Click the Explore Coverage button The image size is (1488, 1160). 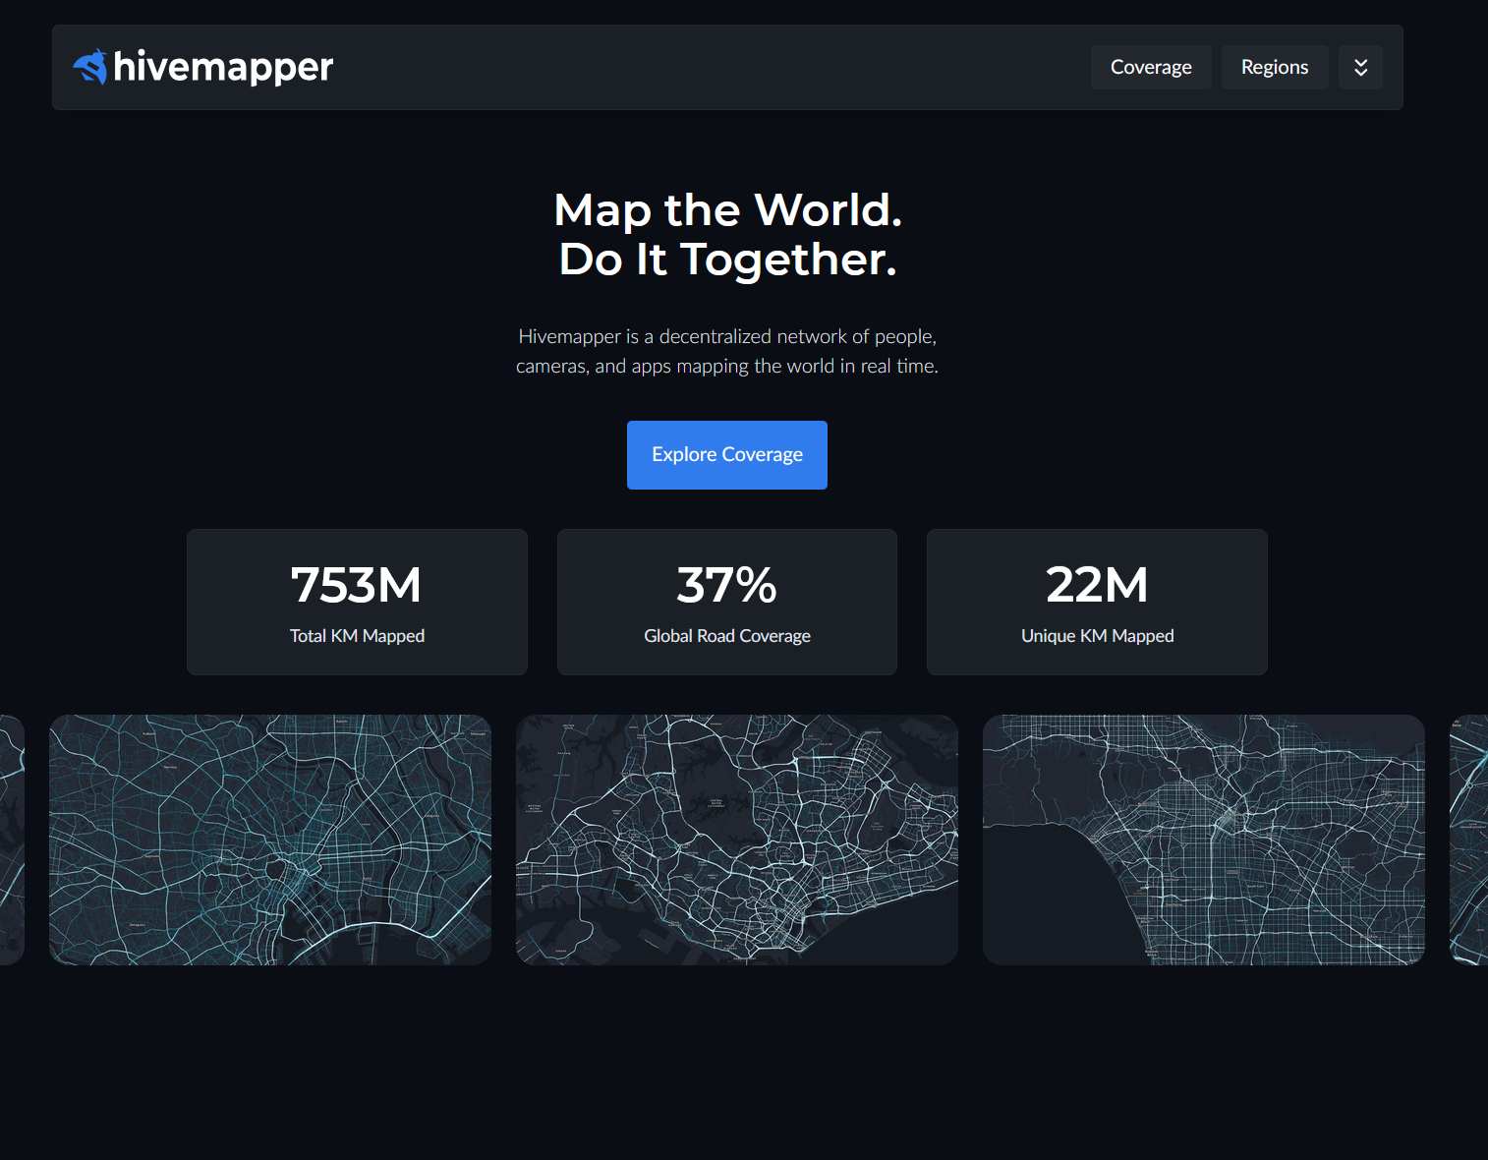click(727, 455)
